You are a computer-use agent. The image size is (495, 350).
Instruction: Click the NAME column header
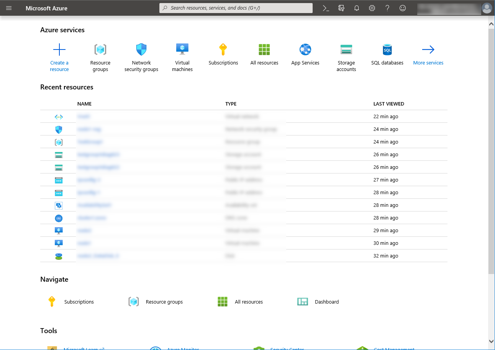[84, 104]
